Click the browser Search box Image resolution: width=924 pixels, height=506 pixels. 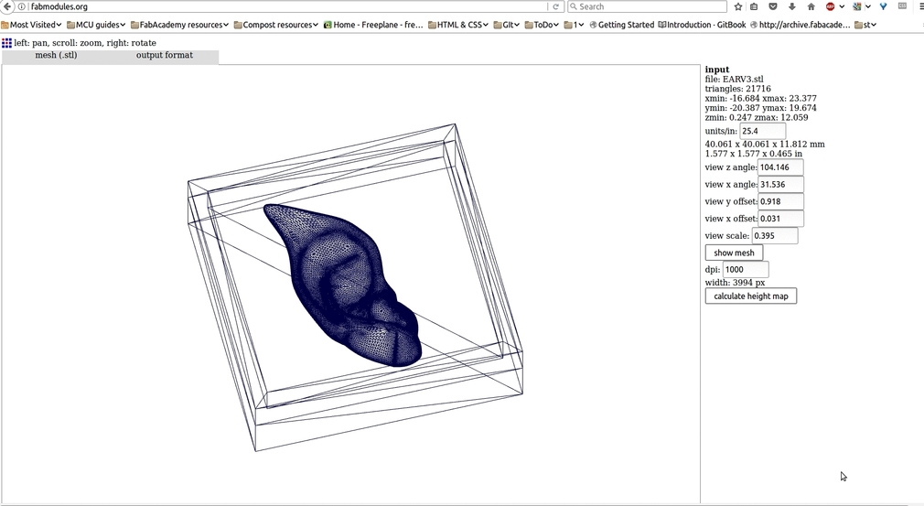647,6
